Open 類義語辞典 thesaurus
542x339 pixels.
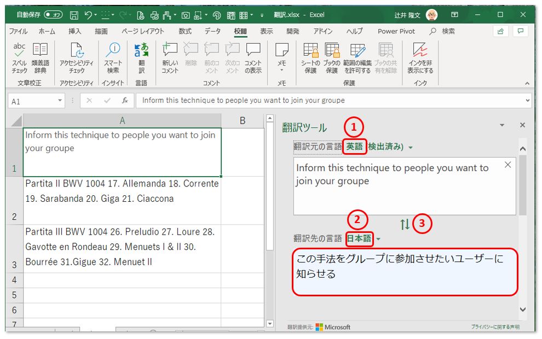point(41,58)
